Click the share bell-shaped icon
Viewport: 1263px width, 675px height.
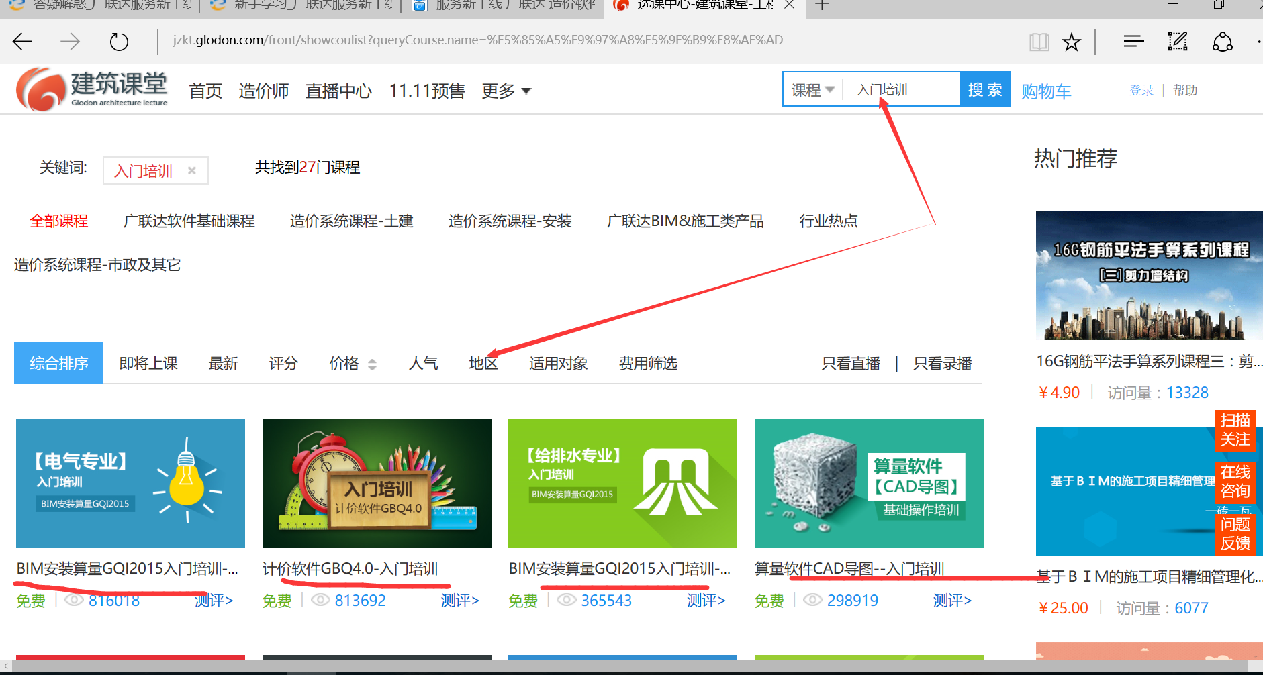[x=1223, y=42]
